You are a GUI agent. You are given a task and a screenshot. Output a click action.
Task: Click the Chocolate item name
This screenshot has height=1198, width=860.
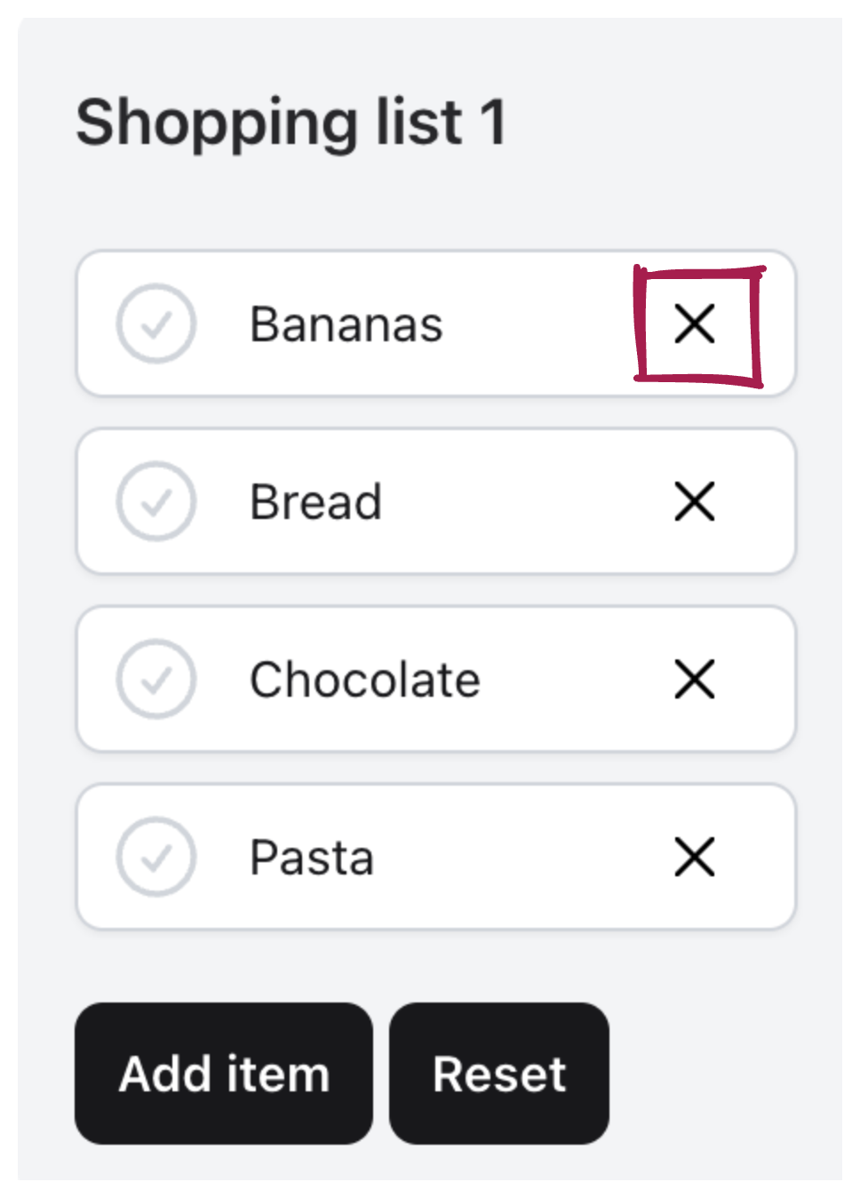365,679
